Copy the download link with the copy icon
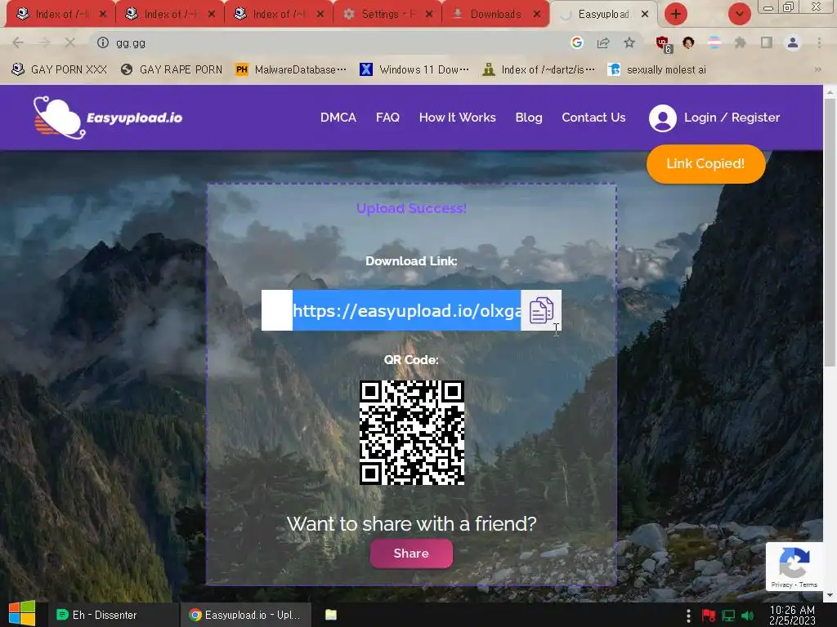The height and width of the screenshot is (627, 837). [541, 310]
